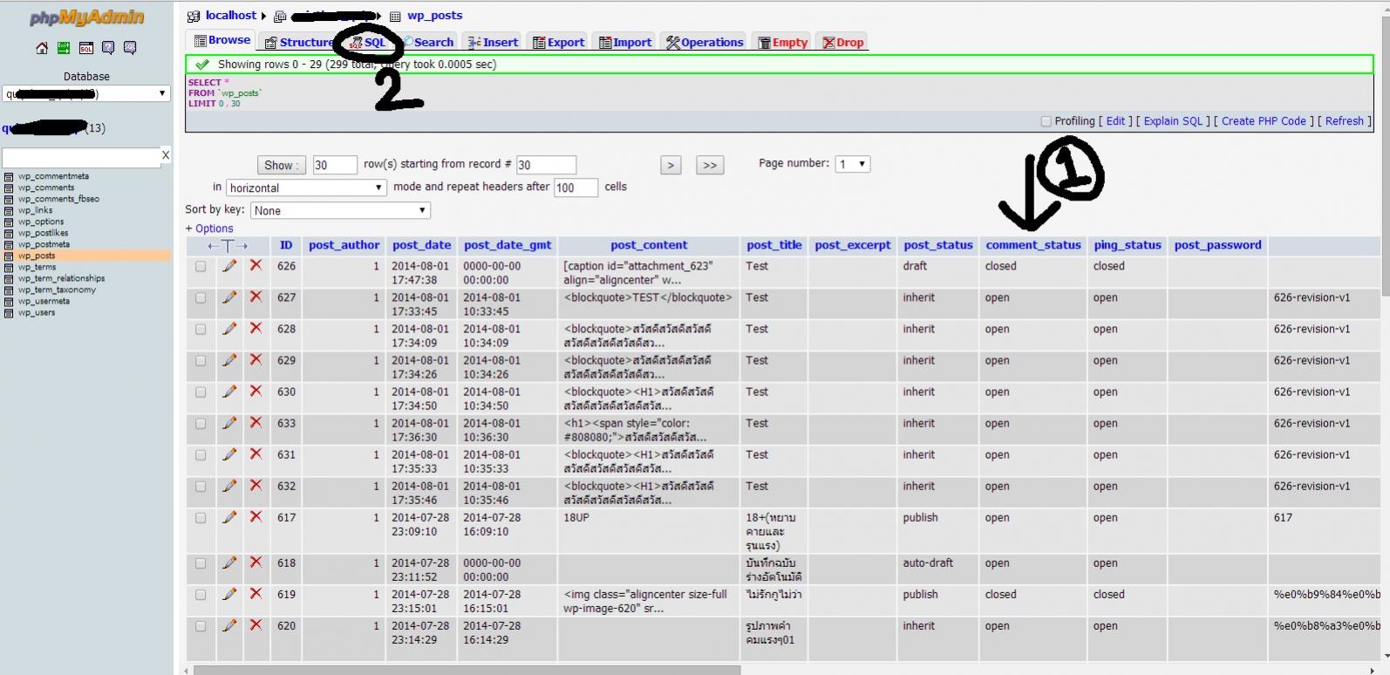Viewport: 1390px width, 675px height.
Task: Open the horizontal display mode dropdown
Action: 306,187
